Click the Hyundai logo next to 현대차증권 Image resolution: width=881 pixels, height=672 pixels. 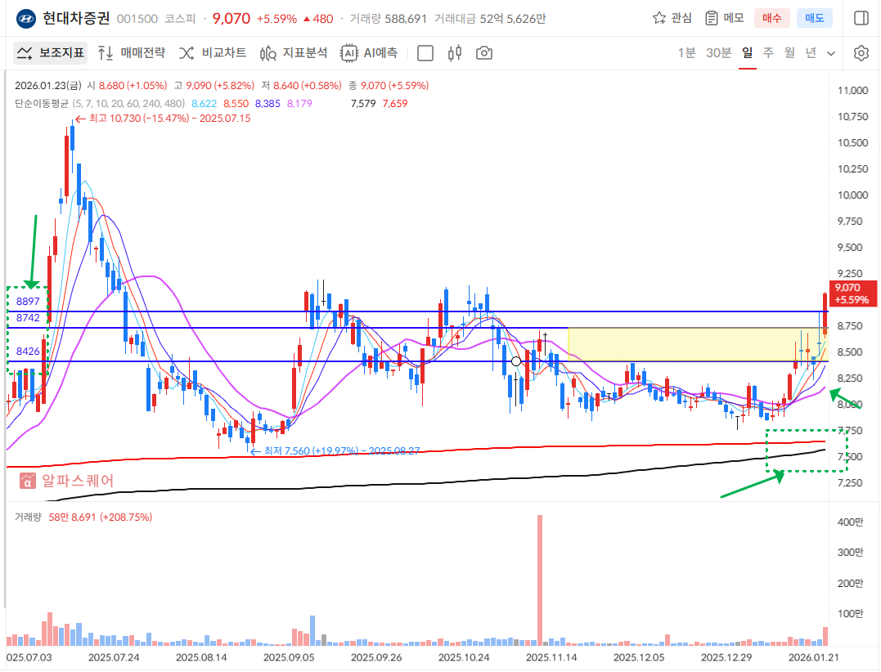25,18
